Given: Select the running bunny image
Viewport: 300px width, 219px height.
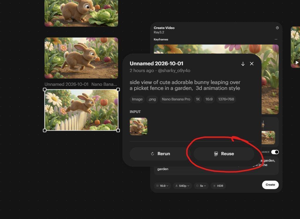Looking at the screenshot, I should tap(81, 58).
